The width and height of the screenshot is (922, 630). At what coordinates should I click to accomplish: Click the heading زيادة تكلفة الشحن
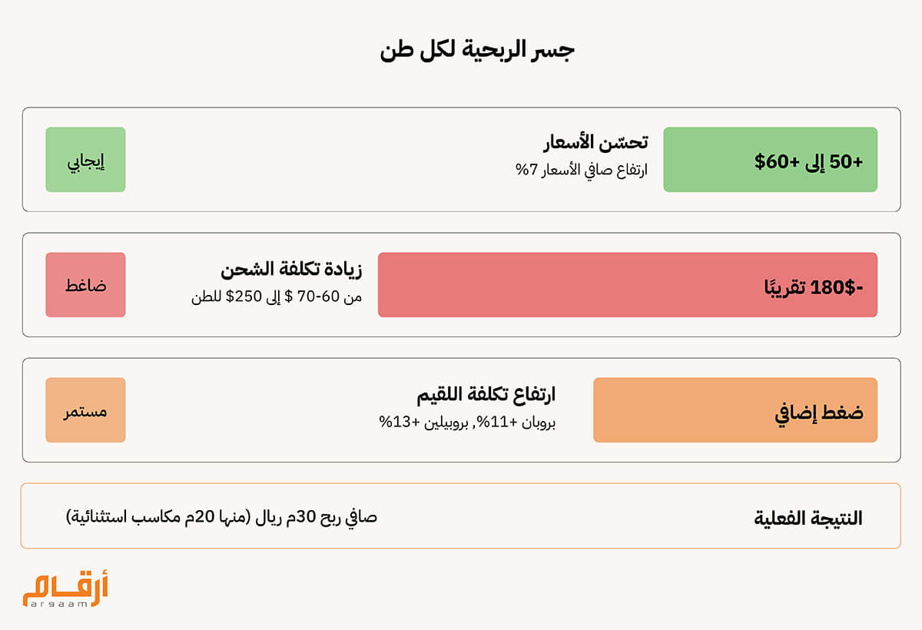tap(291, 270)
